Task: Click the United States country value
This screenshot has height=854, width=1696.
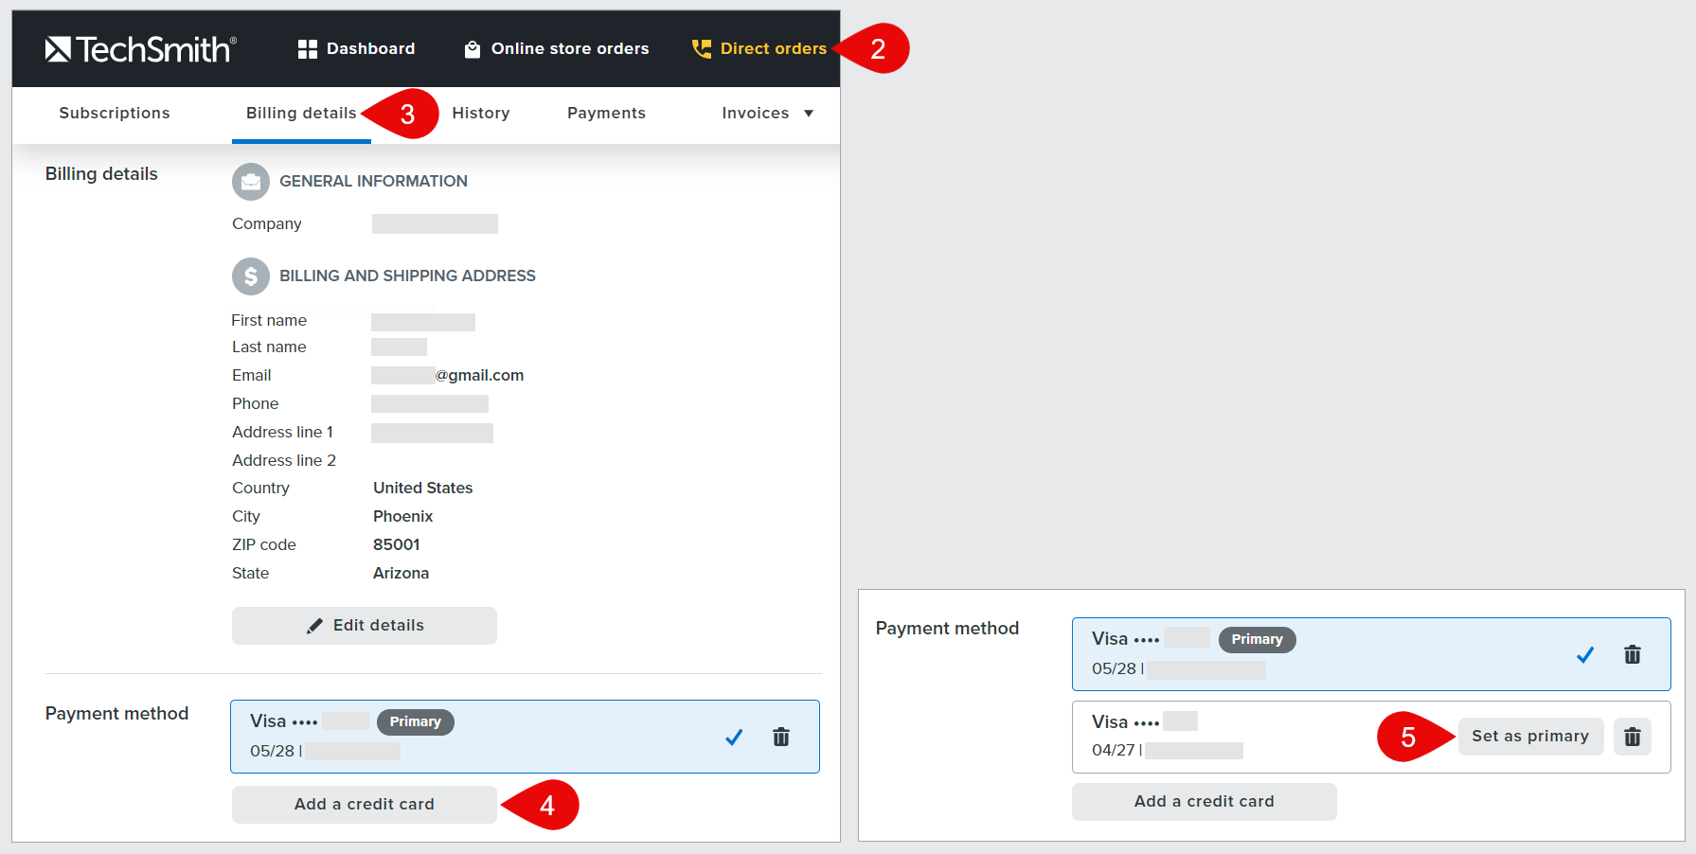Action: coord(422,489)
